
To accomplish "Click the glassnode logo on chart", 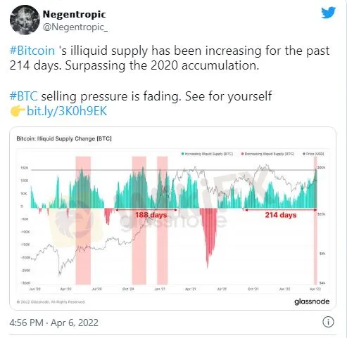I will tap(312, 301).
